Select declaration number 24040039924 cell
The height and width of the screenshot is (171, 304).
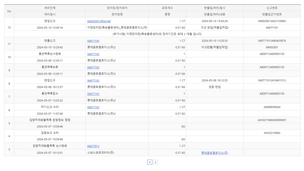click(272, 107)
